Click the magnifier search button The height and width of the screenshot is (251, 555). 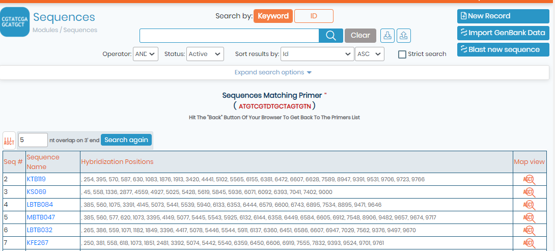(x=331, y=36)
